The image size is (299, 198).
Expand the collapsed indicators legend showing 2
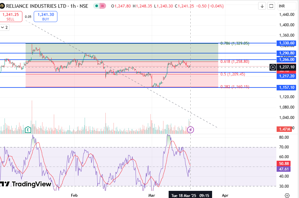tap(5, 28)
